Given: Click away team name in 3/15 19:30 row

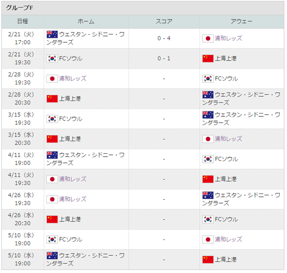Looking at the screenshot, I should (x=241, y=119).
